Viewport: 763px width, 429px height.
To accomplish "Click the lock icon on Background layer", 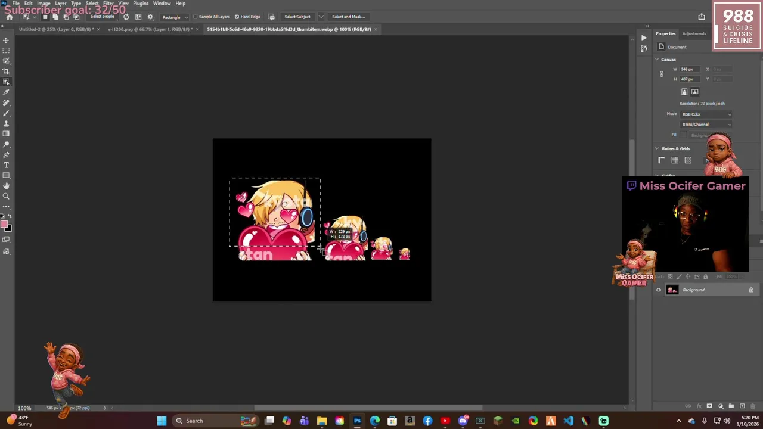I will tap(751, 290).
